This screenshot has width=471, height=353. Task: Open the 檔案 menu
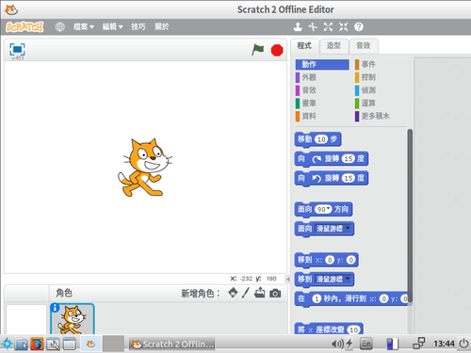point(84,27)
